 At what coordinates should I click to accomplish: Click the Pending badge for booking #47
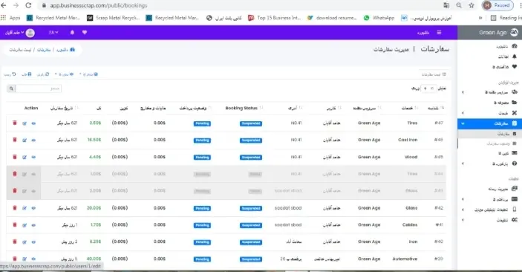202,123
